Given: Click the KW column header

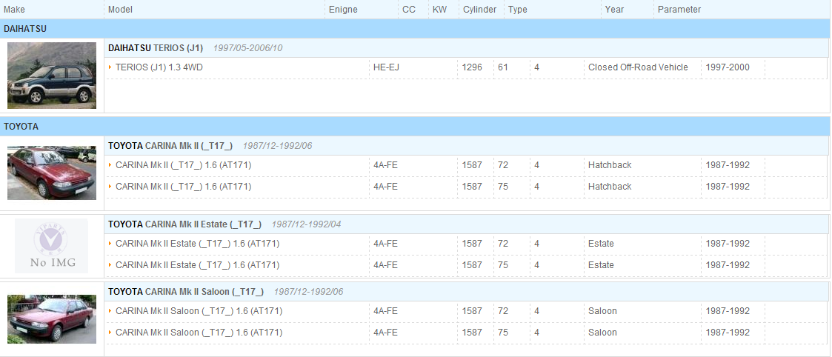Looking at the screenshot, I should point(440,10).
